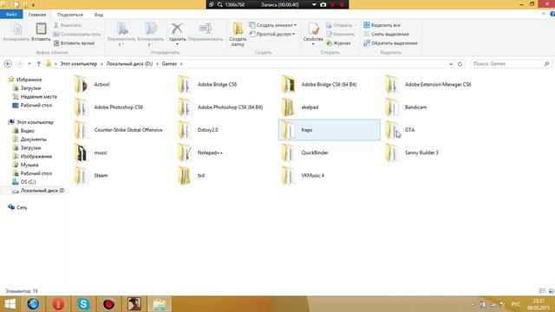Open the recorder overlay dropdown arrow
The image size is (555, 312).
tap(314, 4)
